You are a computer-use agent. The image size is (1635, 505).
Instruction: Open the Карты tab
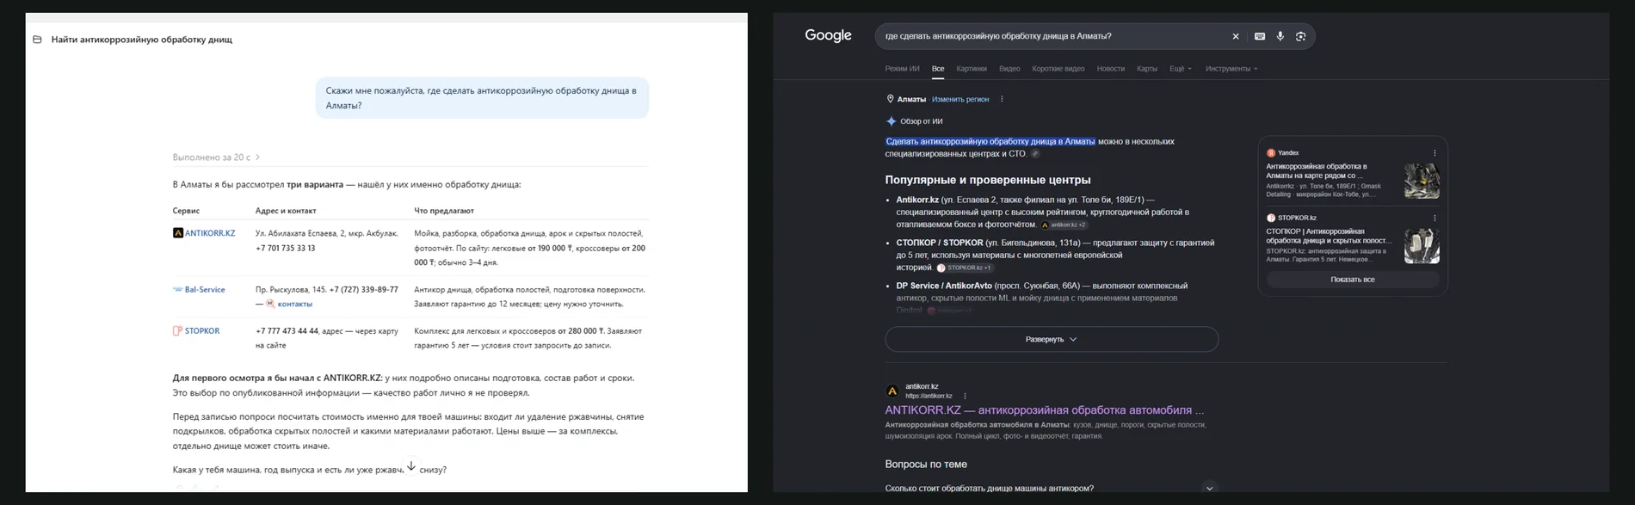[x=1147, y=69]
